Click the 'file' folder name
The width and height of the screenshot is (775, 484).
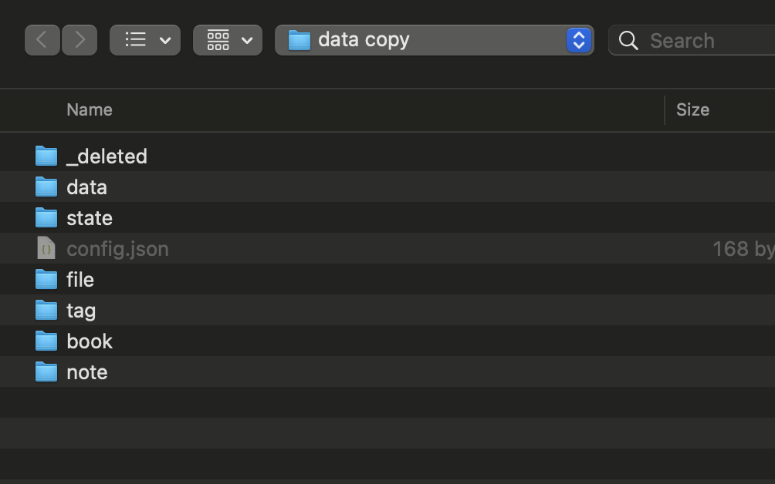coord(80,280)
